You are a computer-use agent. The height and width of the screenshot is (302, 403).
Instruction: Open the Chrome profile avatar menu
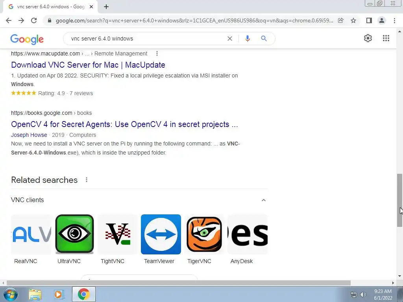(x=382, y=20)
